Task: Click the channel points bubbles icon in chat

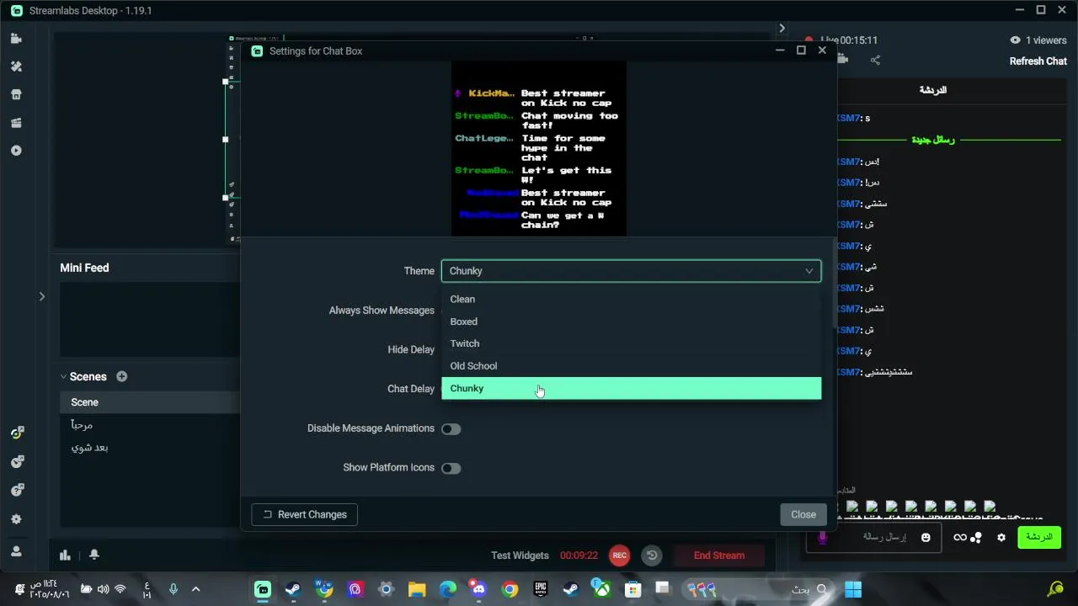Action: pyautogui.click(x=976, y=537)
